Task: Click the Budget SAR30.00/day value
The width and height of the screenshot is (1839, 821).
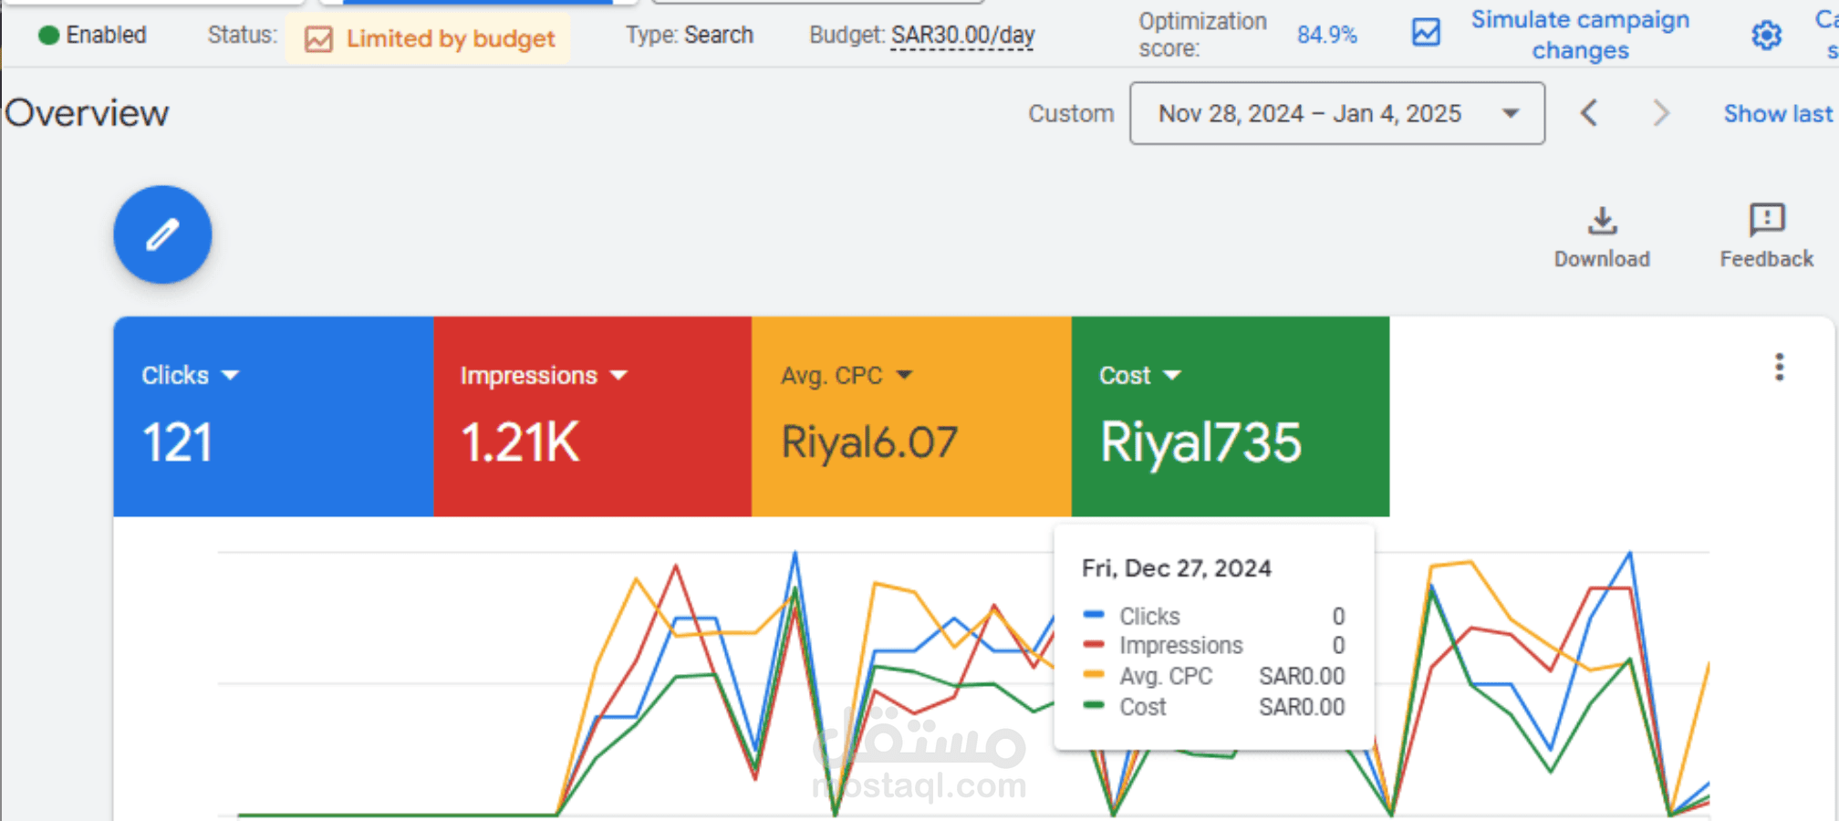Action: pyautogui.click(x=962, y=36)
